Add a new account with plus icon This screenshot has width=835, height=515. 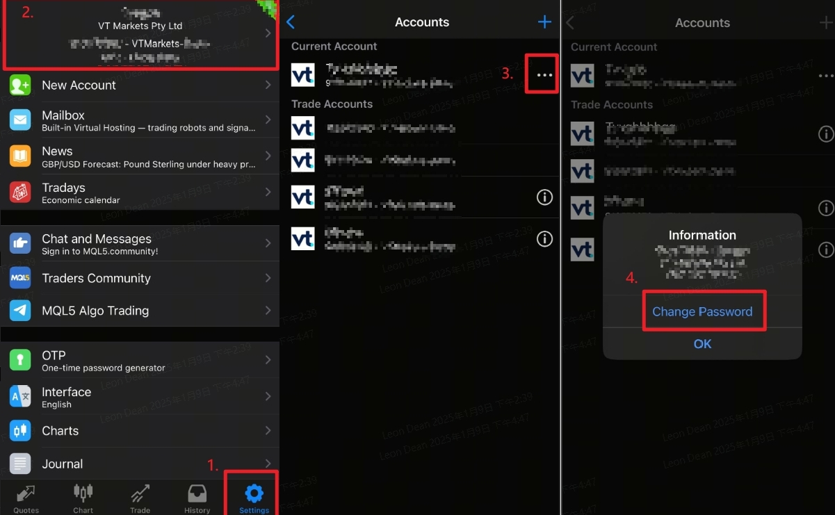coord(544,22)
